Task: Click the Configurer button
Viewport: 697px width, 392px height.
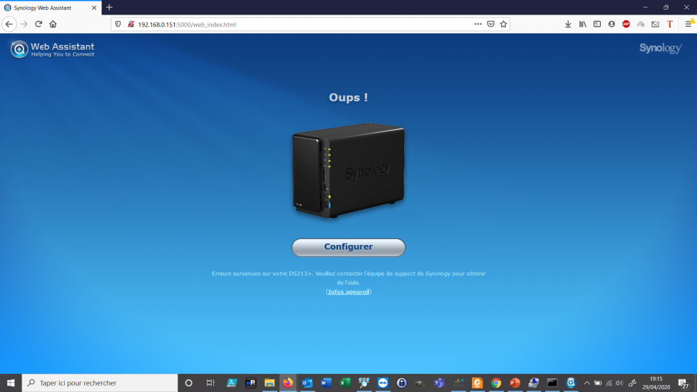Action: pyautogui.click(x=348, y=247)
